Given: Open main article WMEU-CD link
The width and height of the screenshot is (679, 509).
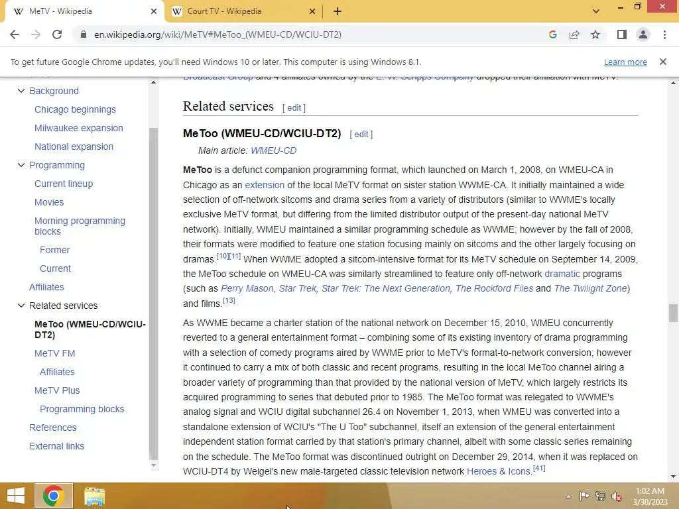Looking at the screenshot, I should click(x=274, y=150).
